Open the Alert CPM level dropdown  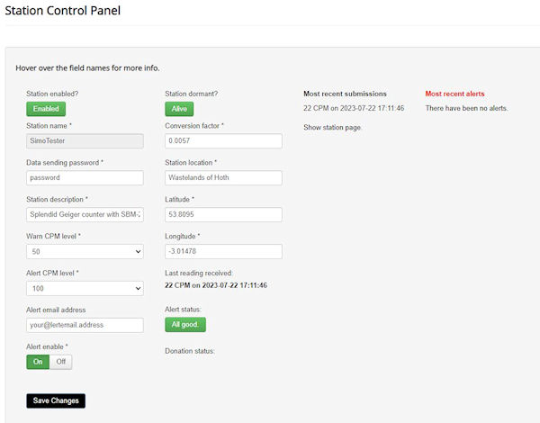(85, 288)
